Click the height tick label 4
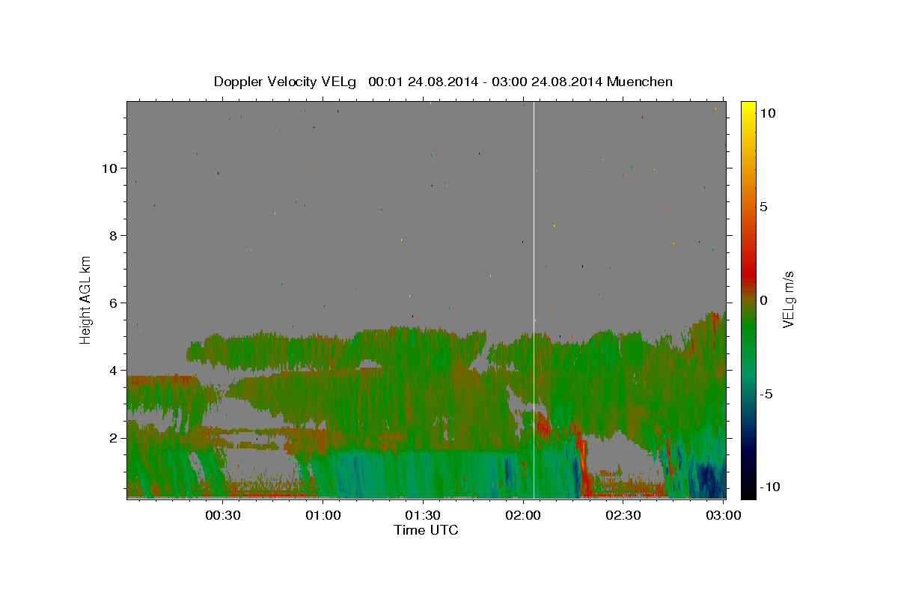Image resolution: width=898 pixels, height=599 pixels. click(113, 370)
